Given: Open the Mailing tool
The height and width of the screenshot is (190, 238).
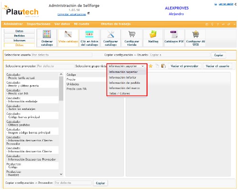Looking at the screenshot, I should (153, 38).
